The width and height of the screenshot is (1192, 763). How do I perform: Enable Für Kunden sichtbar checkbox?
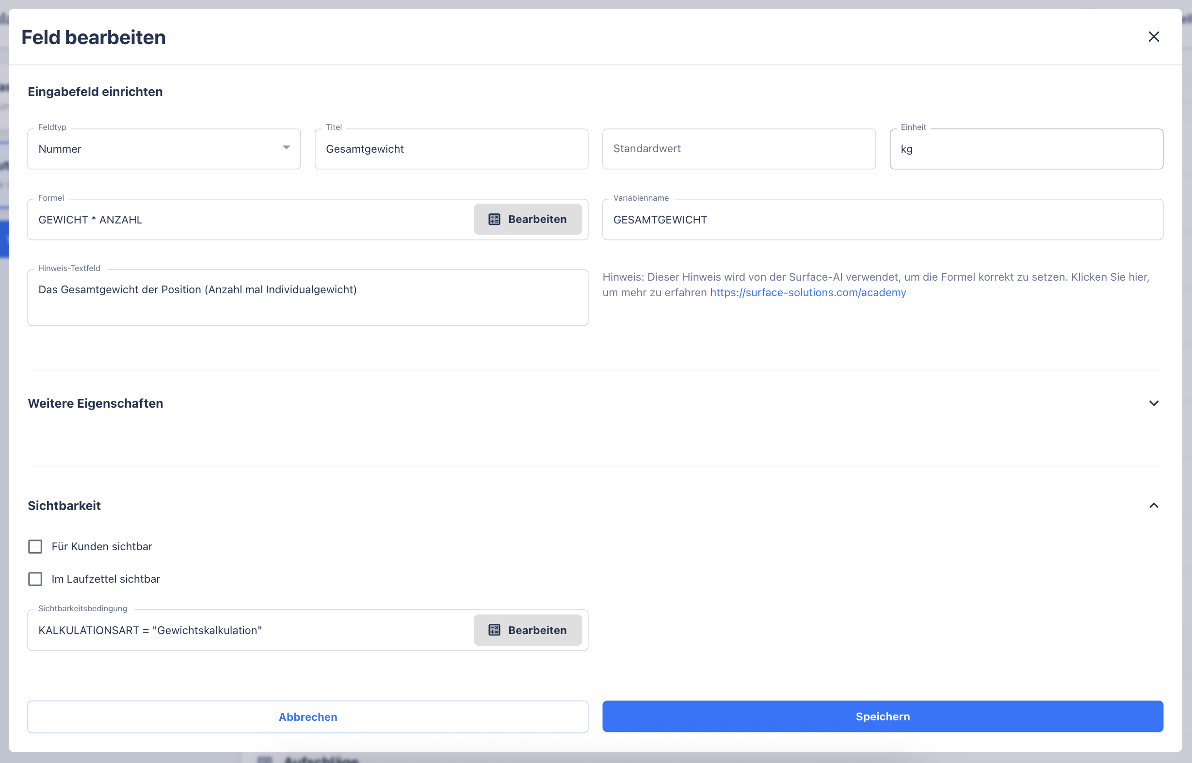click(x=35, y=546)
